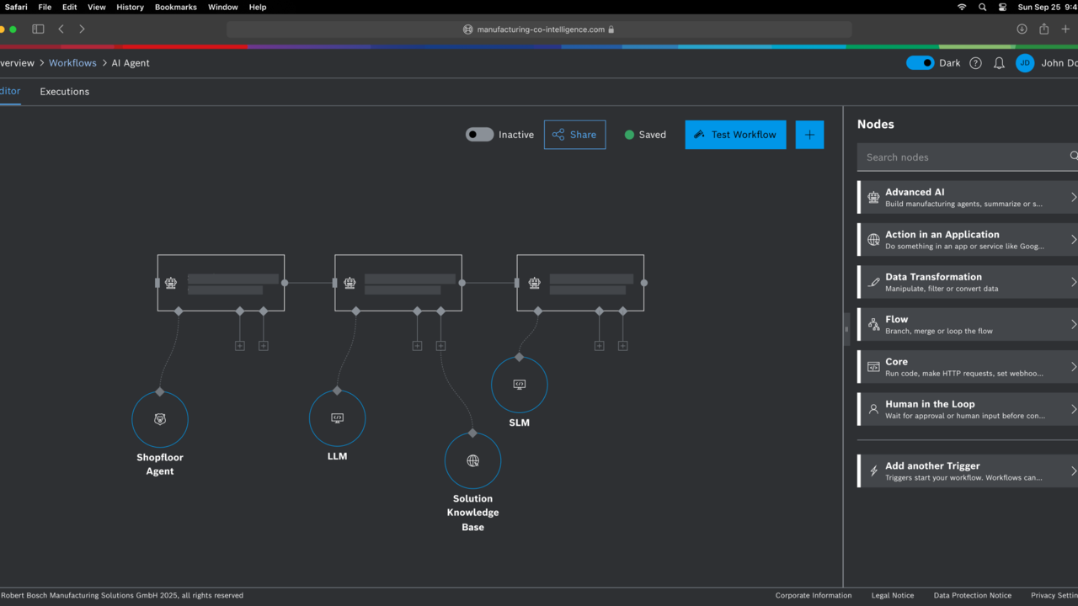The height and width of the screenshot is (606, 1078).
Task: Select the SLM node icon
Action: tap(519, 385)
